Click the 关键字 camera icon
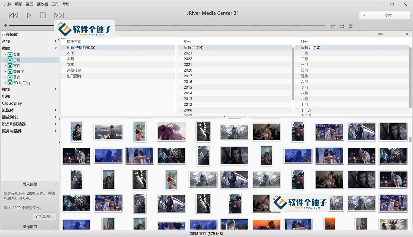Screen dimensions: 413x237 [10, 71]
